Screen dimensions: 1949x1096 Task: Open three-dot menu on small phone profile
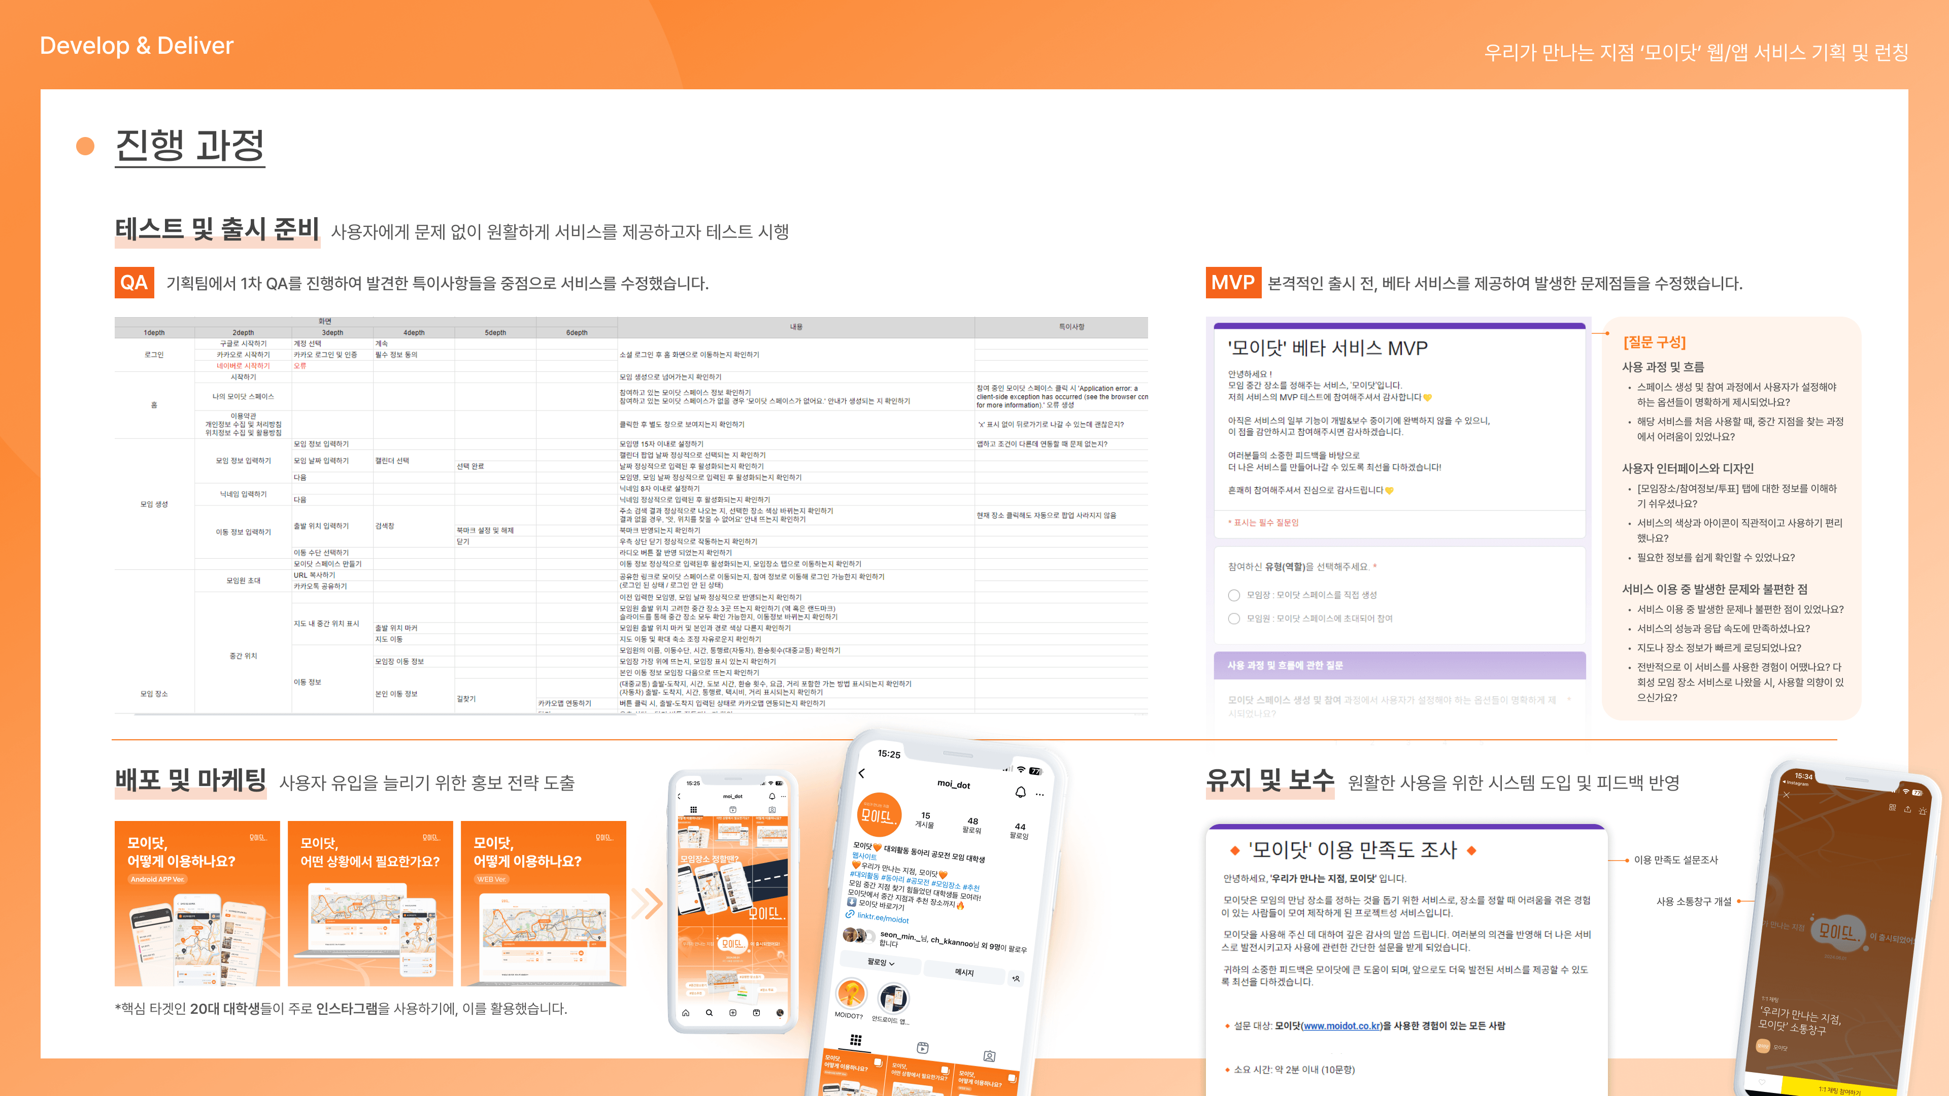[x=783, y=797]
